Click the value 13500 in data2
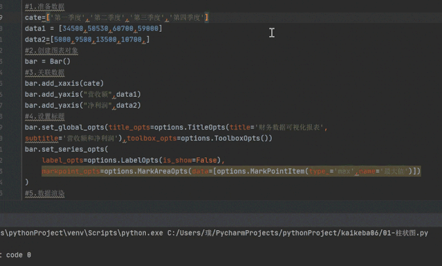This screenshot has width=442, height=266. pos(107,39)
